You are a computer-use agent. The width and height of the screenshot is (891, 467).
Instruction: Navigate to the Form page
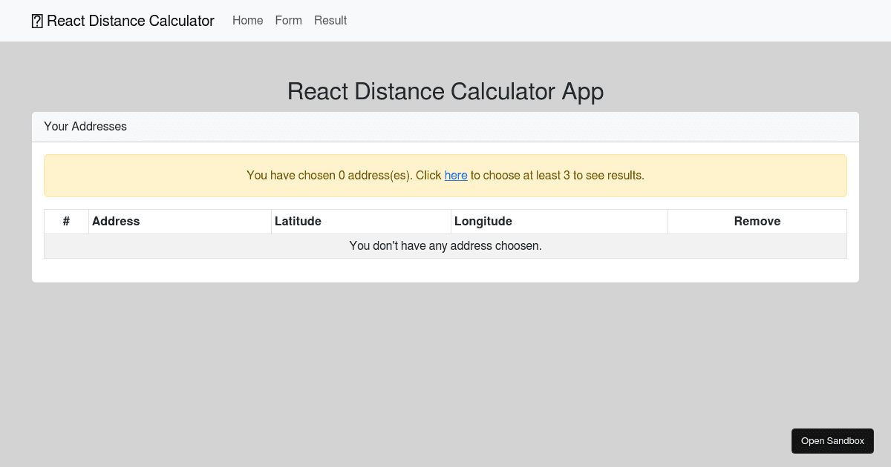[x=288, y=21]
